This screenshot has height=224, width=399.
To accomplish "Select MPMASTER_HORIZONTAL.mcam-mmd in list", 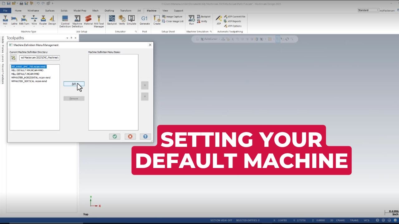I will click(31, 77).
